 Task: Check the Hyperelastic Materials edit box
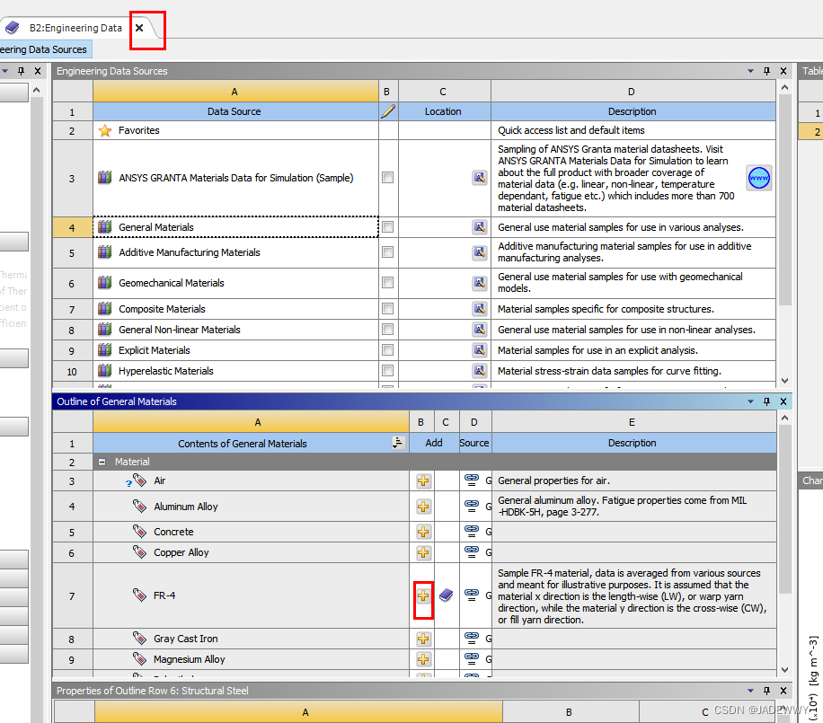(387, 370)
